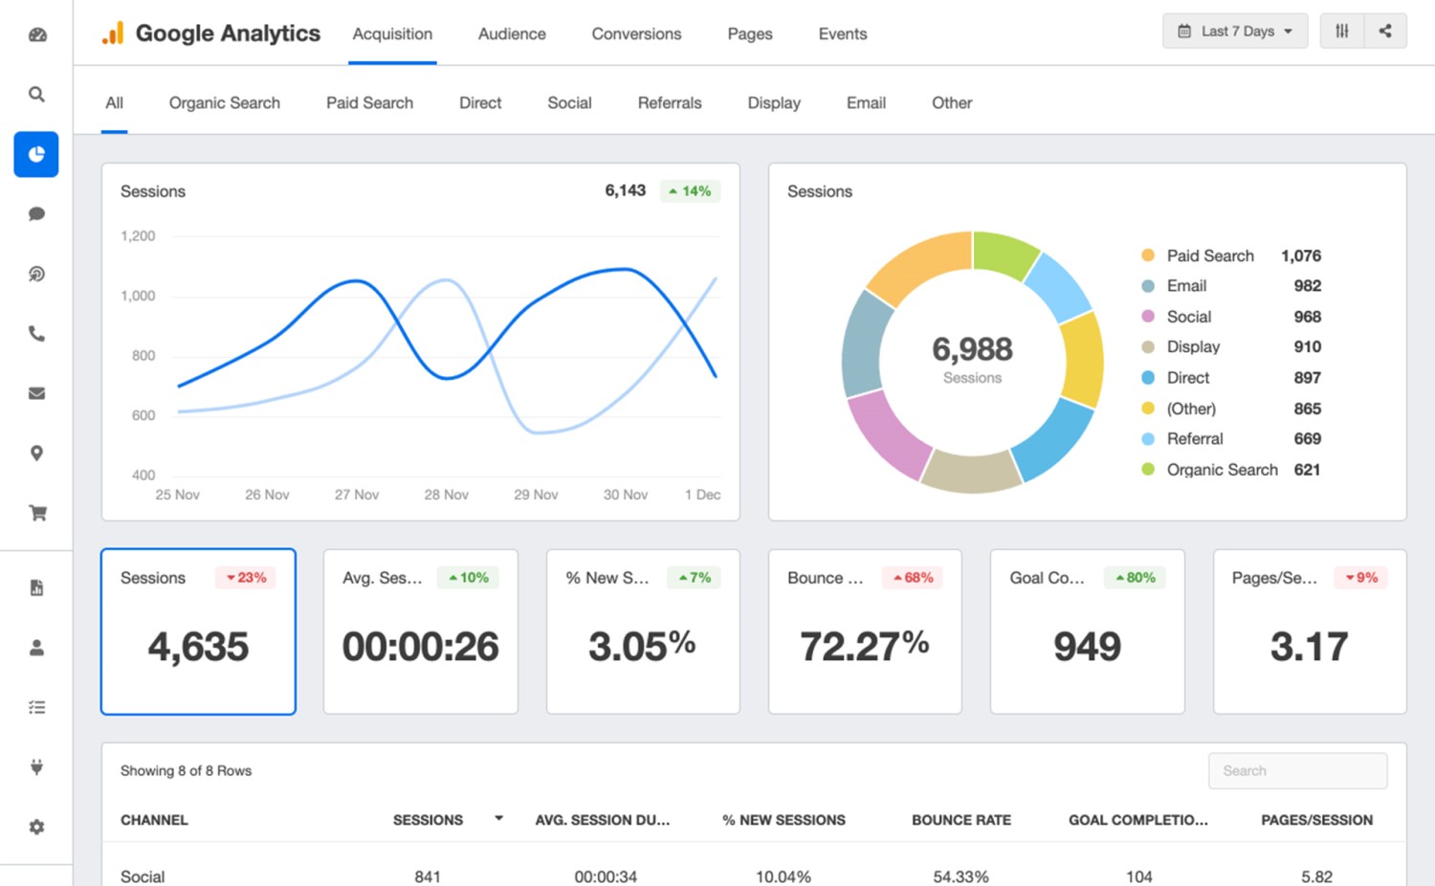Select the pie chart analytics sidebar icon
This screenshot has height=886, width=1435.
pyautogui.click(x=36, y=154)
